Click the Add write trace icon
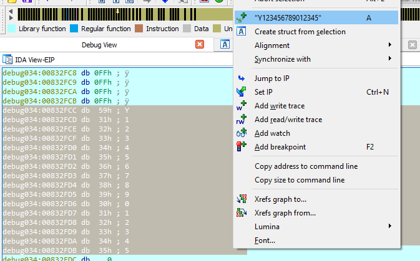This screenshot has height=261, width=420. pyautogui.click(x=242, y=106)
